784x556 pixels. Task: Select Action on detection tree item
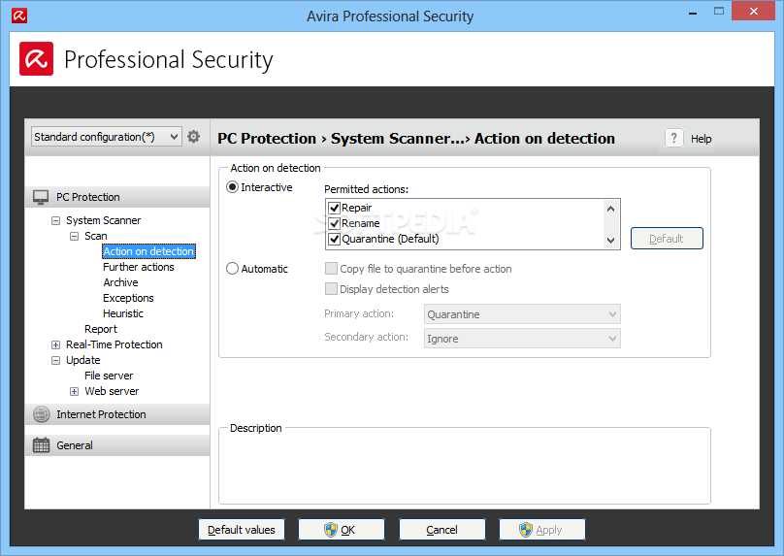pos(148,251)
